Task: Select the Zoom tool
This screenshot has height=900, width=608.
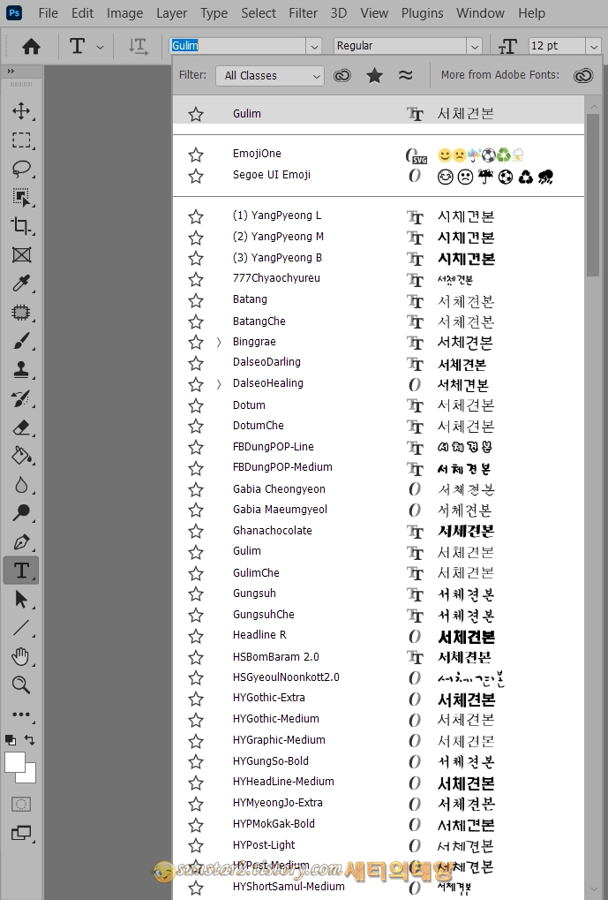Action: 21,684
